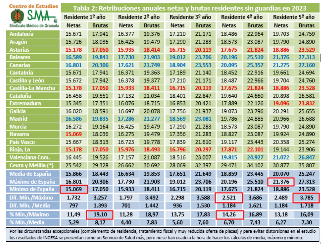Click the red-boxed 2.521 difference cell
Screen dimensions: 326x245
click(x=229, y=198)
